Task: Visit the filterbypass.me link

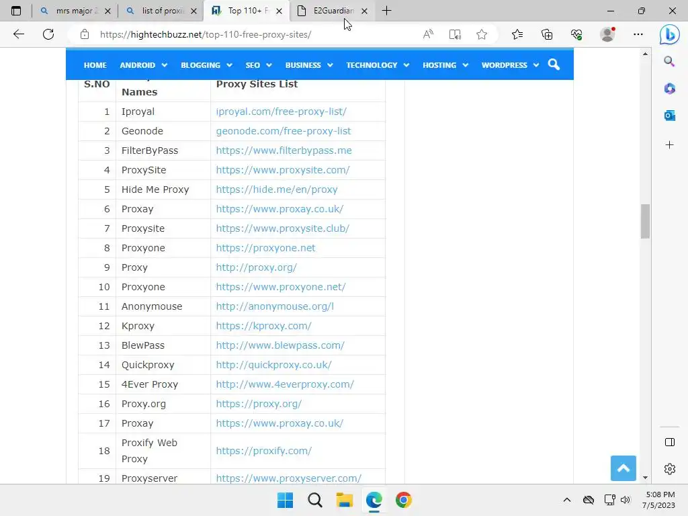Action: [x=284, y=150]
